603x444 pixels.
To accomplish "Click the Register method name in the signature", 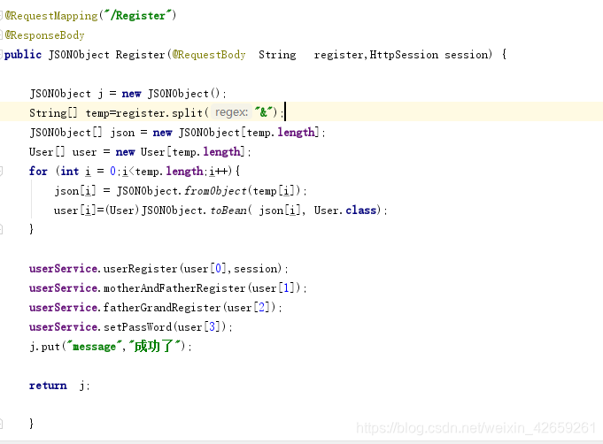I will tap(141, 55).
